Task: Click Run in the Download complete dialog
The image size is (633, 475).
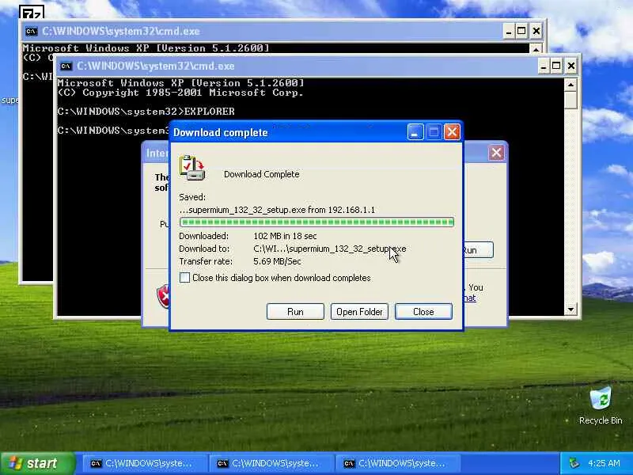Action: click(295, 311)
